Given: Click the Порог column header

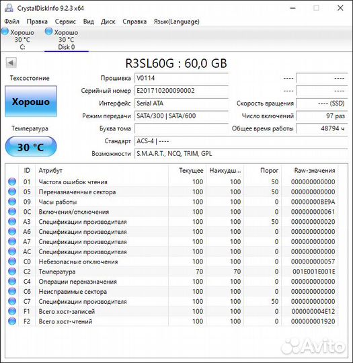Looking at the screenshot, I should pos(262,171).
